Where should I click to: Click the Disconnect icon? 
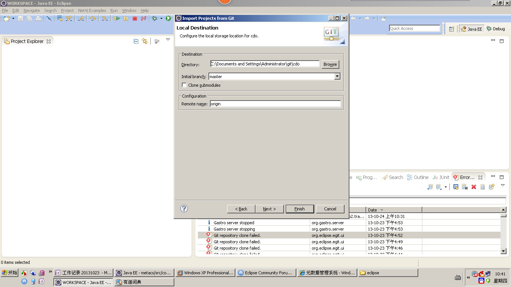click(x=144, y=18)
